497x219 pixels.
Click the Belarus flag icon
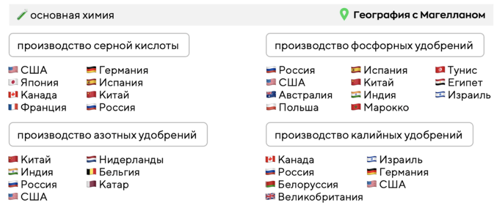270,185
